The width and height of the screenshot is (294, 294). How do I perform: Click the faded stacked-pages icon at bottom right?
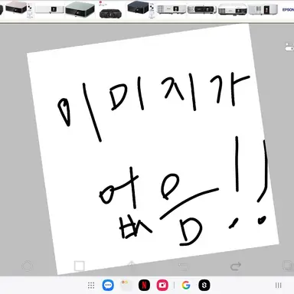(288, 266)
